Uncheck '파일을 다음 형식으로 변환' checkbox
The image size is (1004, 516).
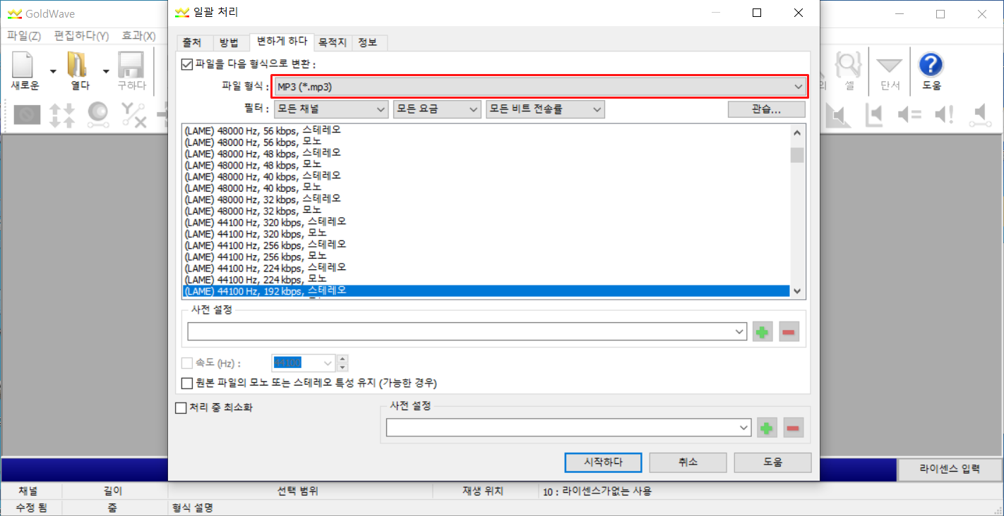pos(187,64)
